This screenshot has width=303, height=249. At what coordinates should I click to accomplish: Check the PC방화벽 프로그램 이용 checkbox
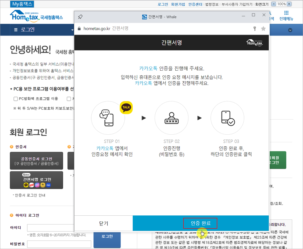coord(16,99)
